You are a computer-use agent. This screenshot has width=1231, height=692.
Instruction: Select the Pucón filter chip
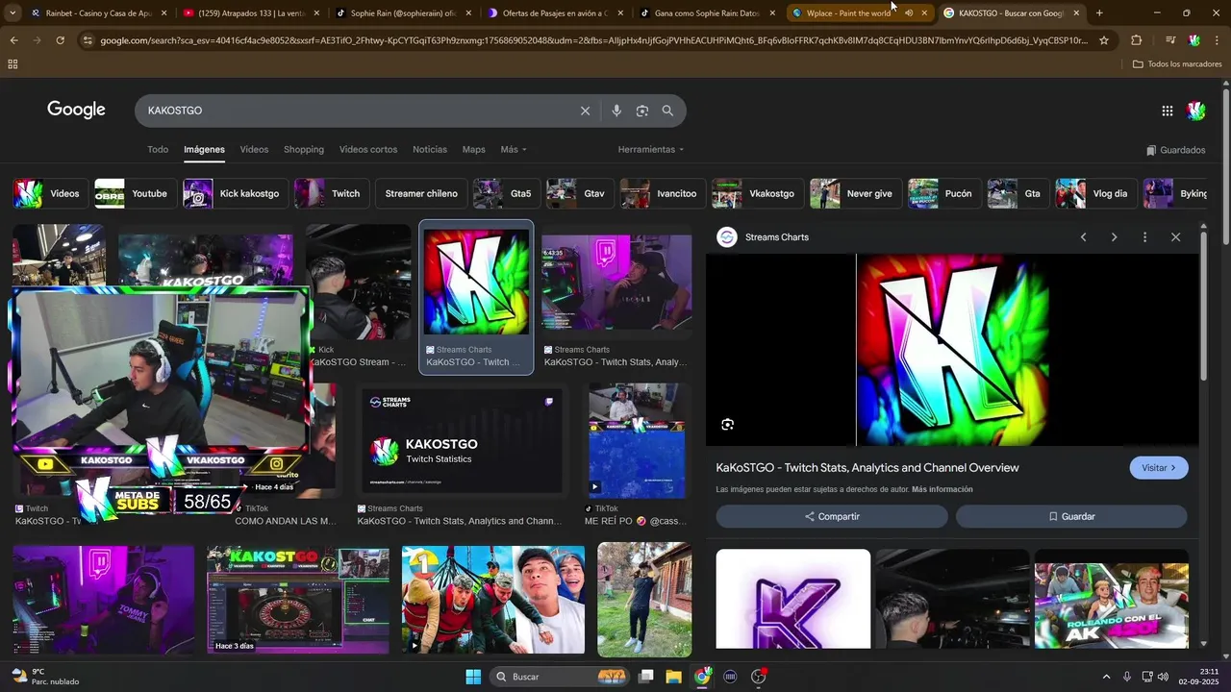pyautogui.click(x=944, y=194)
